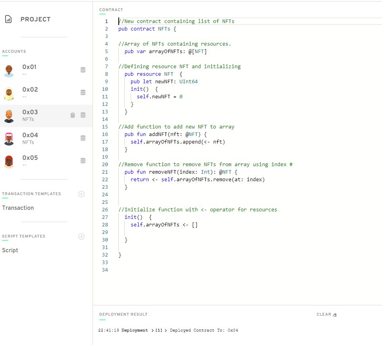Click the 22:41:19 deployment timestamp
This screenshot has width=382, height=345.
click(x=109, y=330)
